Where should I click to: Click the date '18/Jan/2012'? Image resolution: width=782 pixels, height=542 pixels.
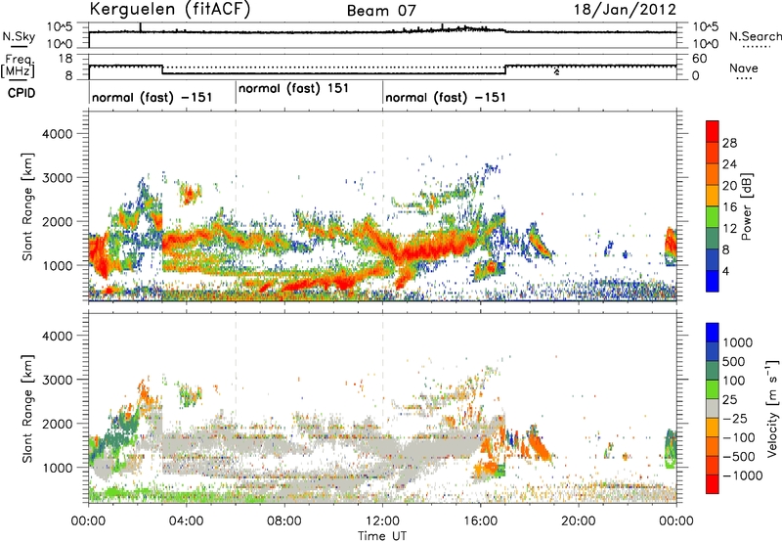point(625,10)
